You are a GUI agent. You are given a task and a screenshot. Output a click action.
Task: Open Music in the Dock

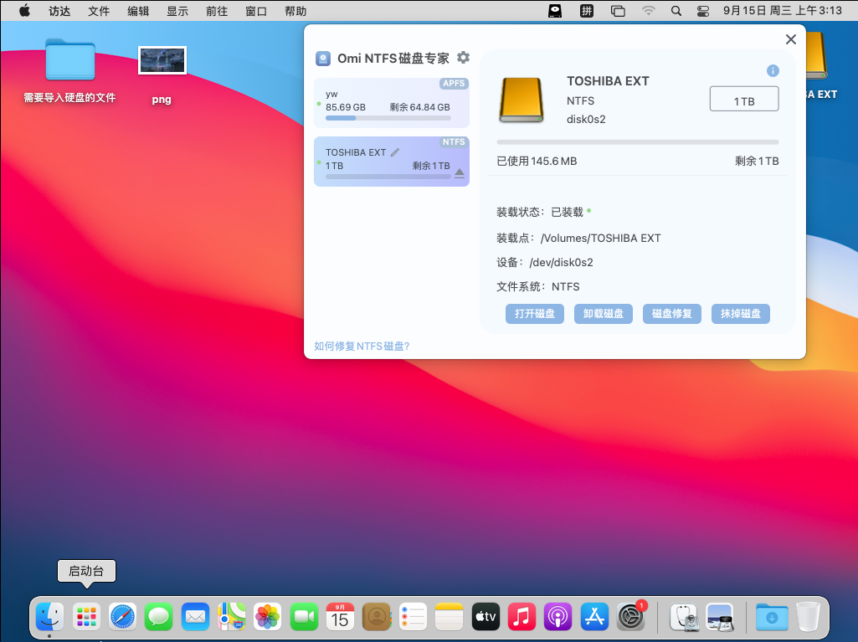[521, 618]
